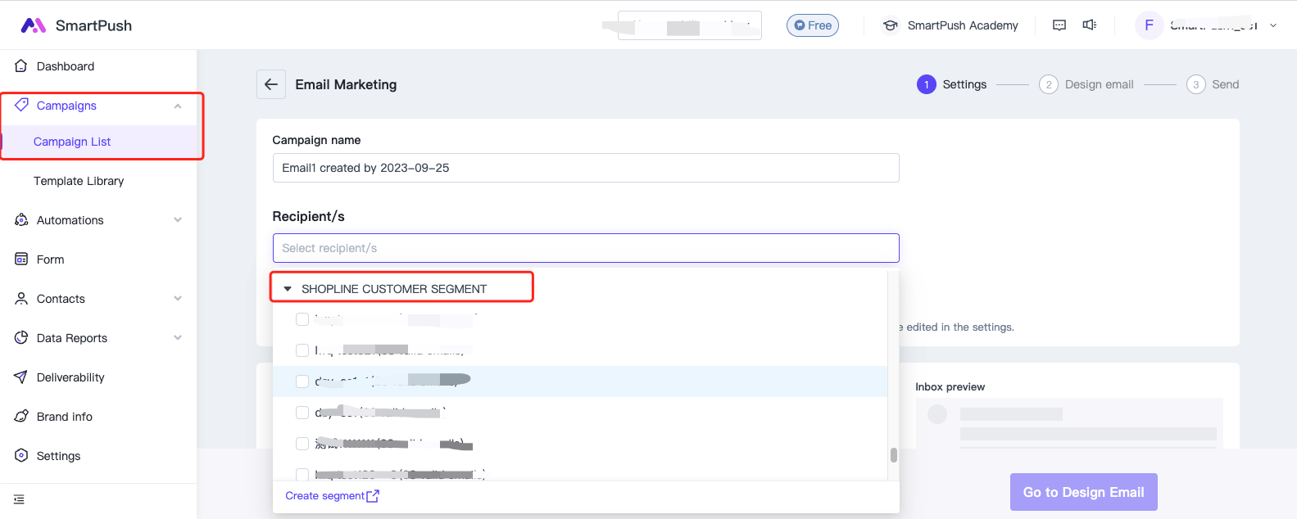
Task: Click the Academy graduation cap icon
Action: point(890,25)
